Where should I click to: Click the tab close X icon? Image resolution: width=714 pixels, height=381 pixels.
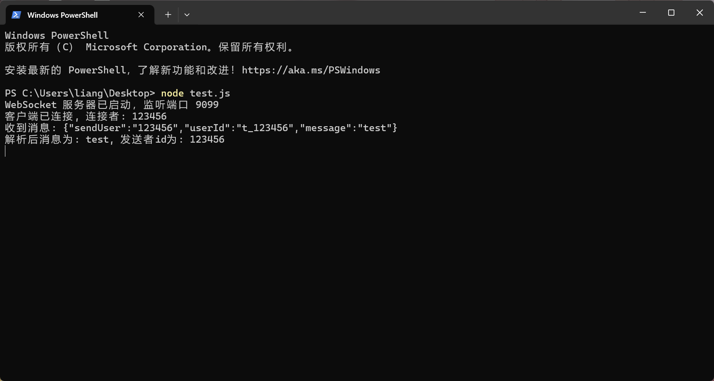[141, 14]
